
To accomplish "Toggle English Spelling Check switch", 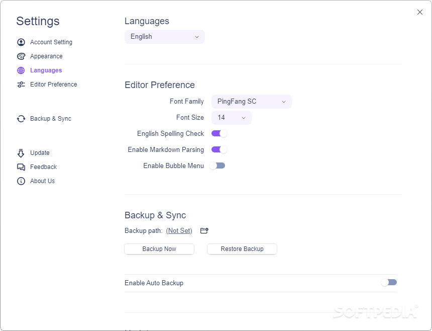I will coord(219,133).
